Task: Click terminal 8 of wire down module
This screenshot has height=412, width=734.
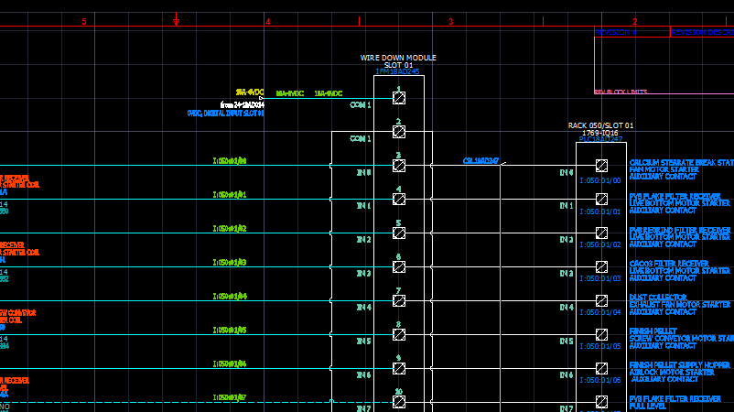Action: [x=399, y=335]
